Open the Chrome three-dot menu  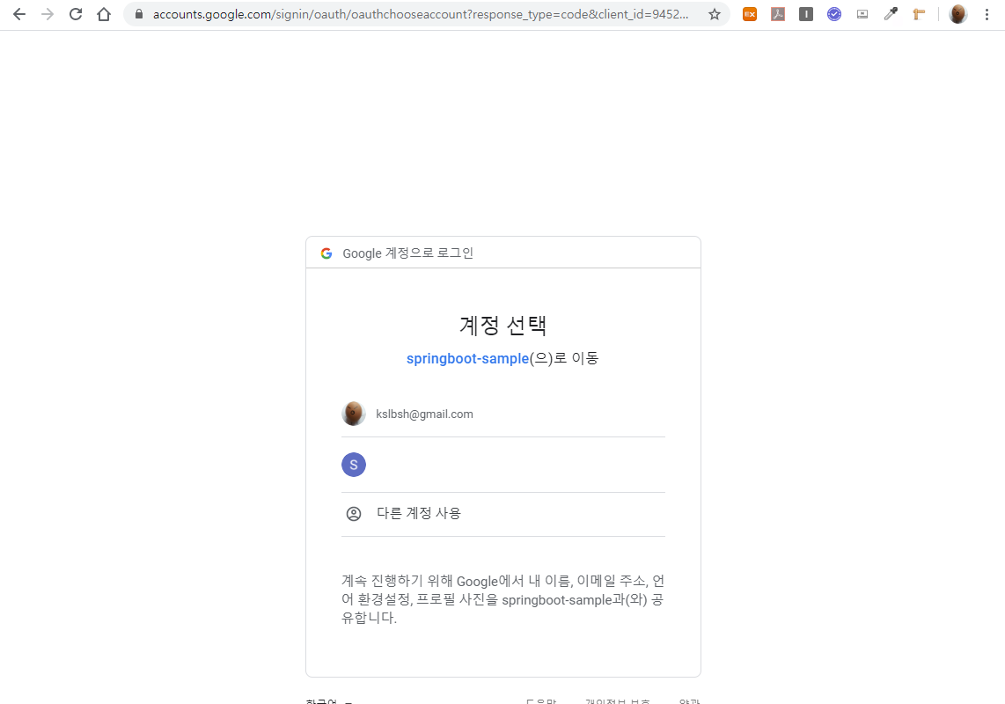(987, 14)
